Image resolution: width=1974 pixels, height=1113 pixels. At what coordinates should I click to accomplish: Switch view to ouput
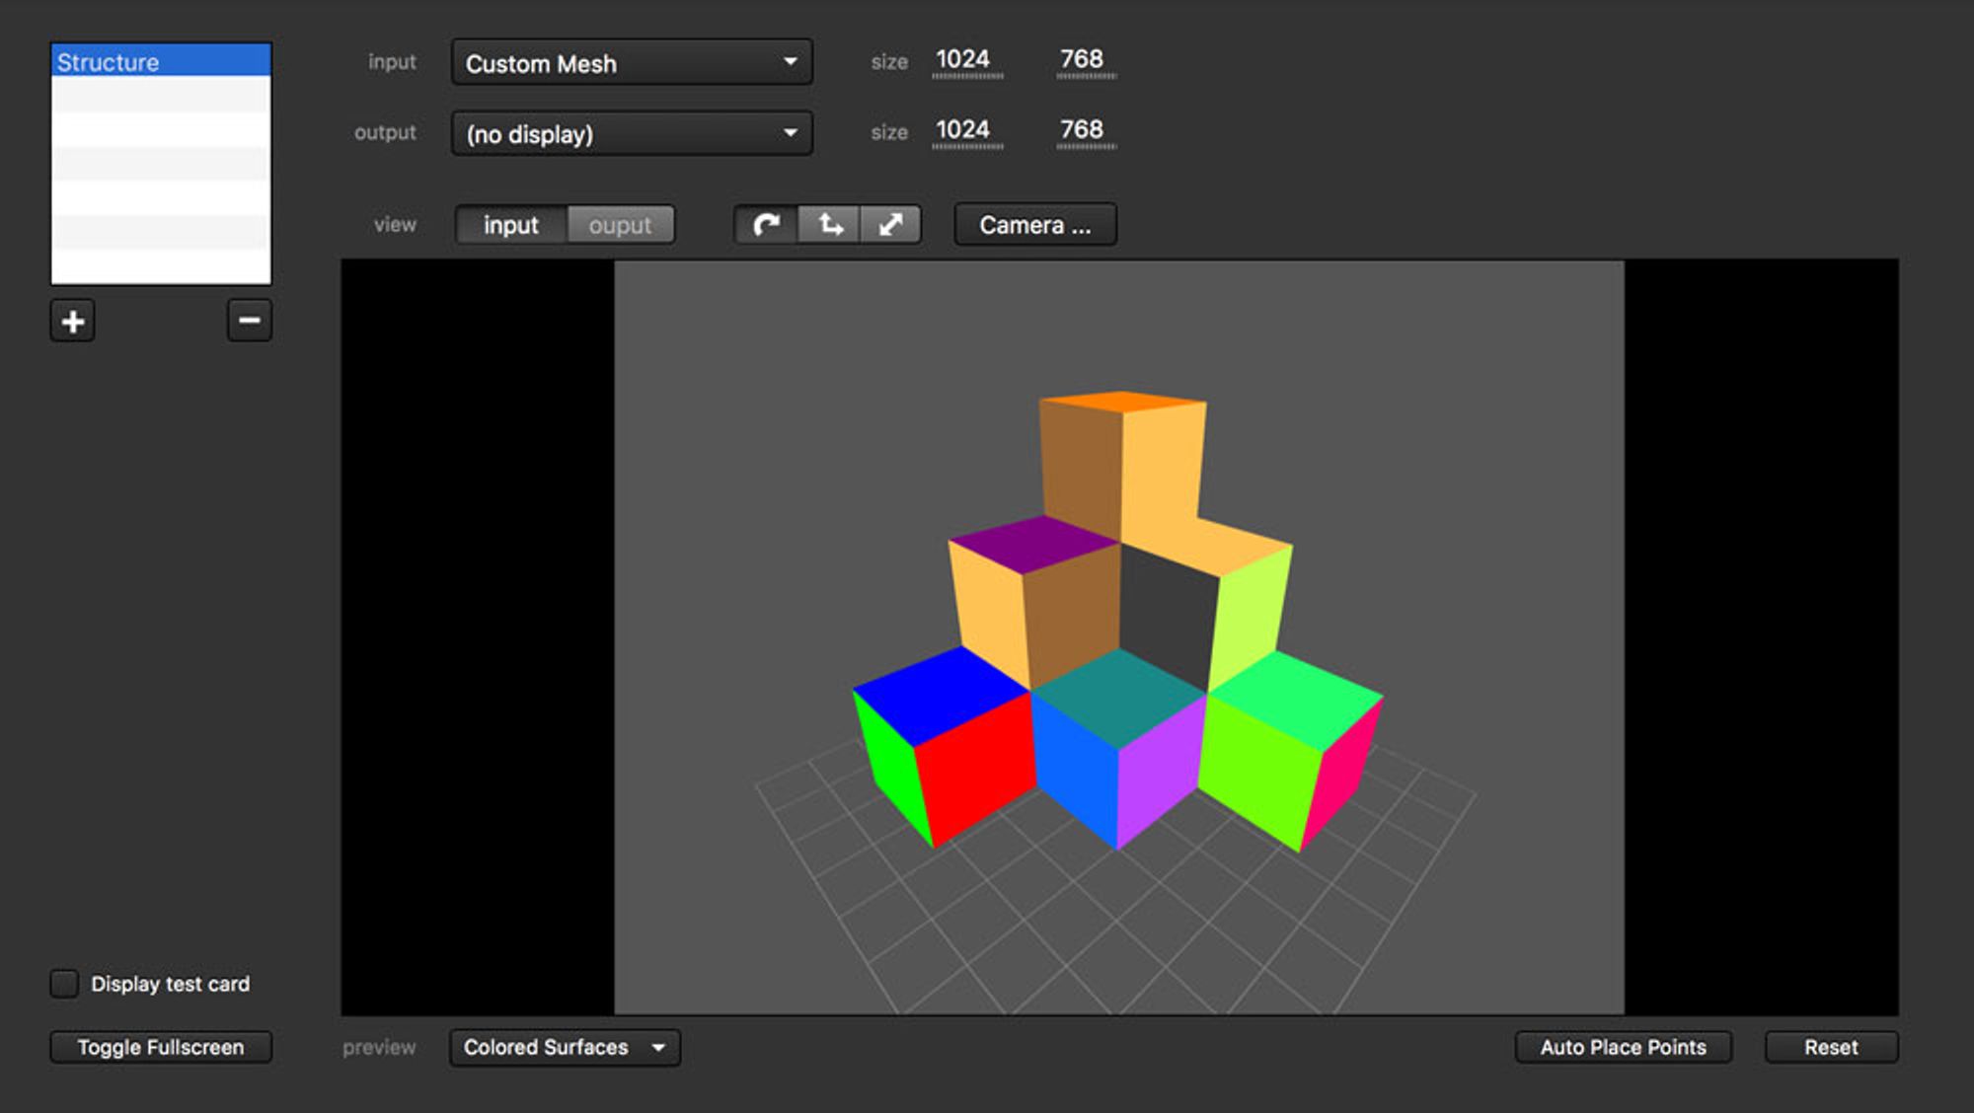[620, 225]
